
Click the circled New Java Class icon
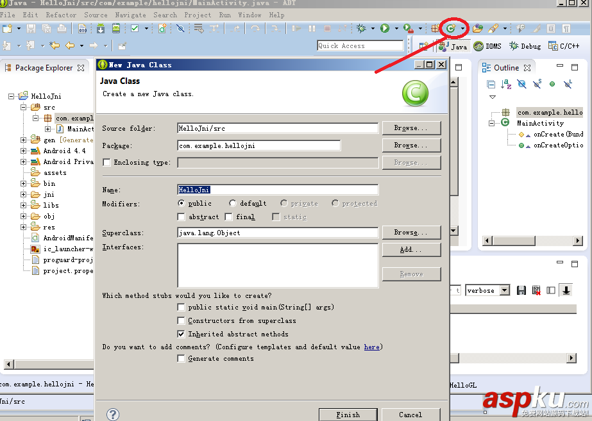pos(451,29)
